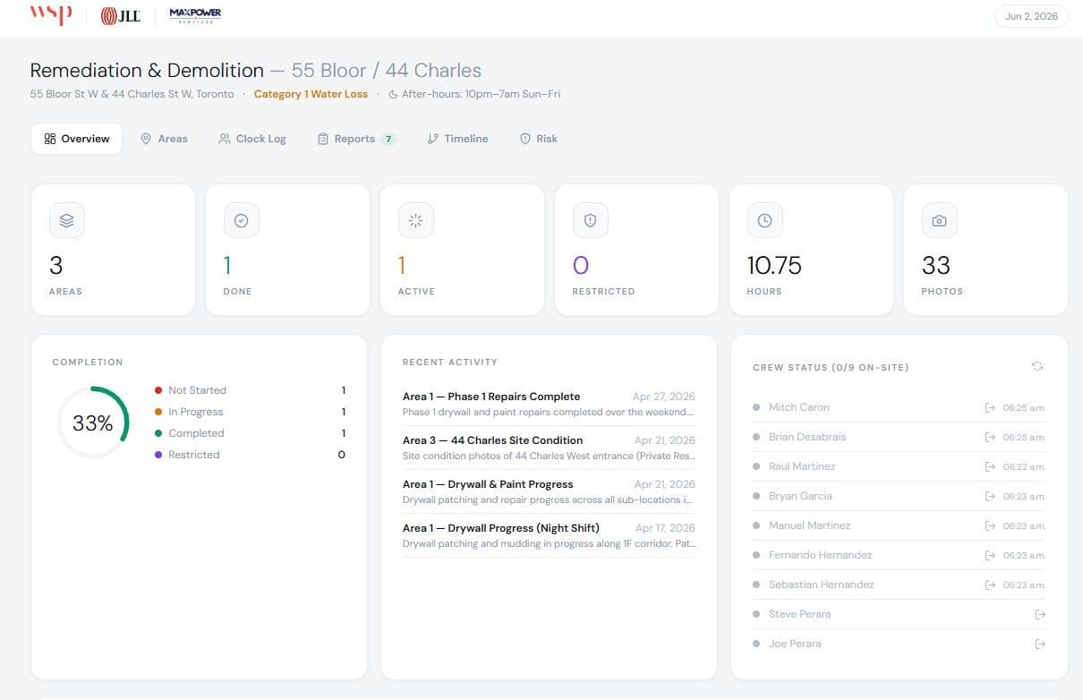Click the Jun 2, 2026 date pill
1083x700 pixels.
(1031, 16)
